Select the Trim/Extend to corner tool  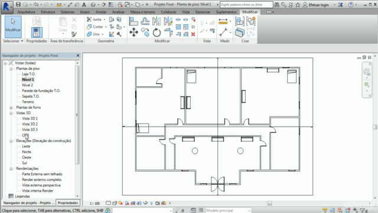[168, 33]
